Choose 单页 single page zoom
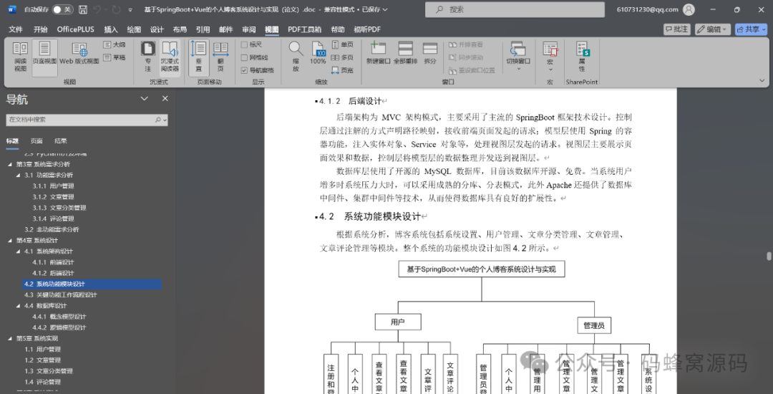The height and width of the screenshot is (394, 773). click(342, 44)
